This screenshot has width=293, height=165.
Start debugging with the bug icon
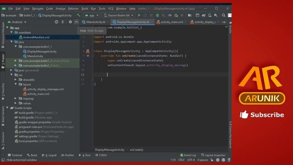157,15
